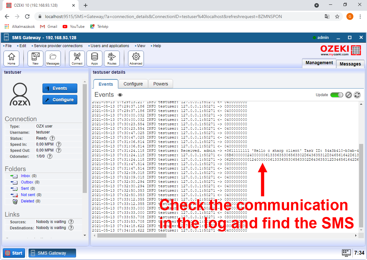The width and height of the screenshot is (367, 260).
Task: Open the Users and applications menu
Action: pyautogui.click(x=110, y=46)
